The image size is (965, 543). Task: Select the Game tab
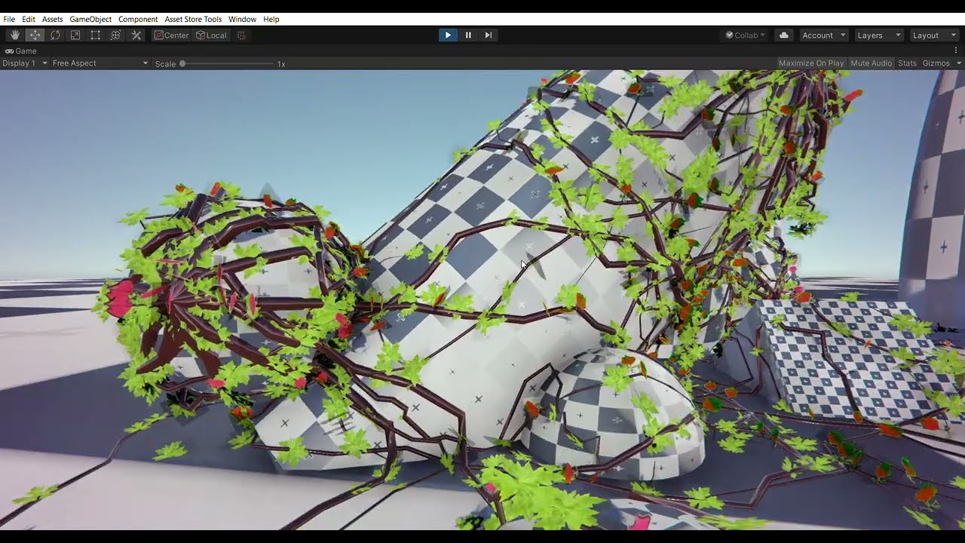21,51
